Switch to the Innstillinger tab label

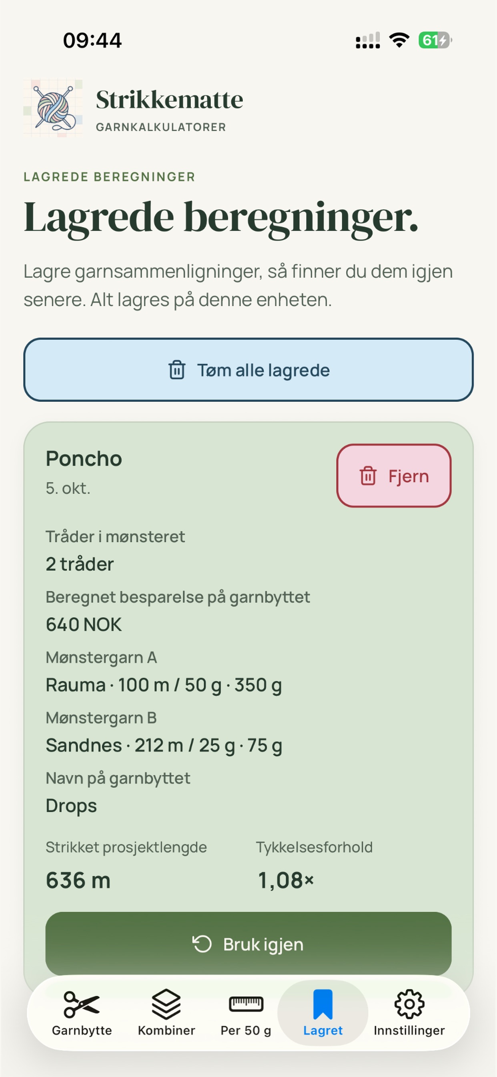click(409, 1031)
